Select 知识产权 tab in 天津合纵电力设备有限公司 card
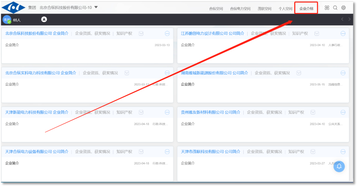The image size is (358, 187). click(x=124, y=152)
